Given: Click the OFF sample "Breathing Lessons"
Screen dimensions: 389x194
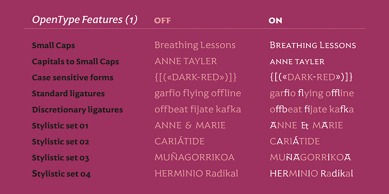Looking at the screenshot, I should pyautogui.click(x=195, y=45).
